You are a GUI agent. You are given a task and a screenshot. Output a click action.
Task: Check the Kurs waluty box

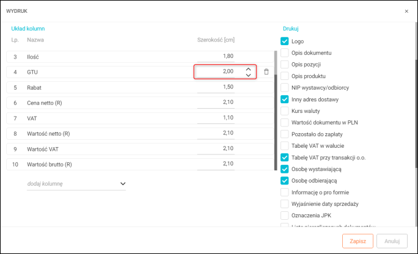click(x=284, y=111)
